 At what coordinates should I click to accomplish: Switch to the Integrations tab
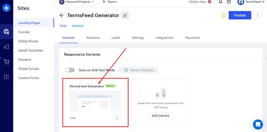pyautogui.click(x=165, y=38)
